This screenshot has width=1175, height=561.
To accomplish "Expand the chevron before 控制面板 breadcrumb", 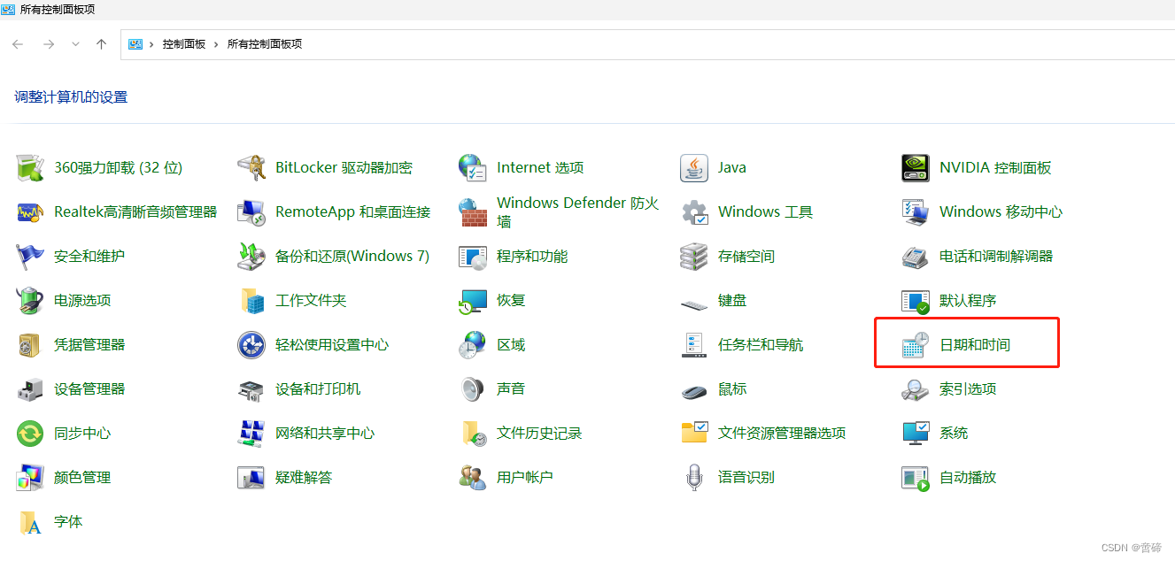I will [x=151, y=44].
